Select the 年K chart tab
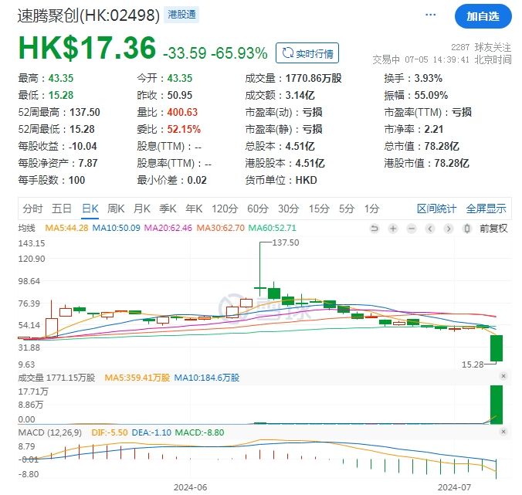This screenshot has height=495, width=522. (x=194, y=209)
